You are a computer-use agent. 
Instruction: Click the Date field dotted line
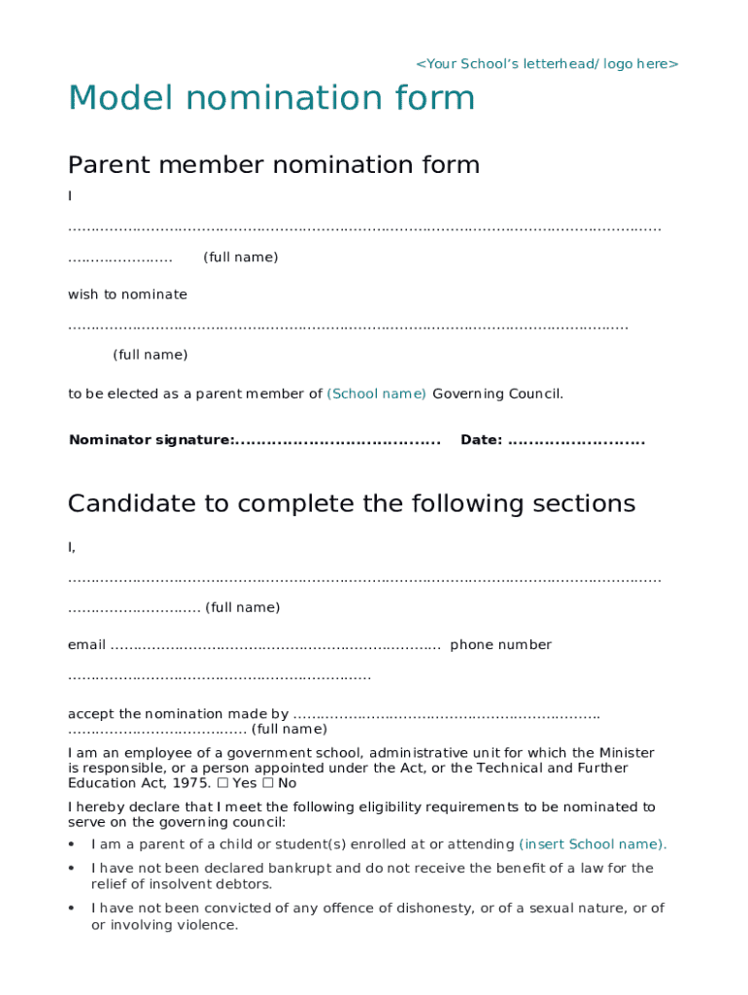pyautogui.click(x=575, y=441)
